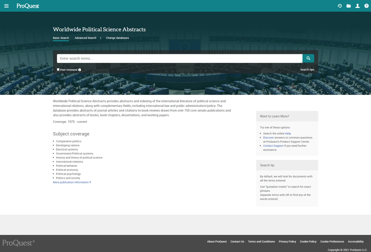Image resolution: width=371 pixels, height=252 pixels.
Task: Open Search tips
Action: coord(307,70)
